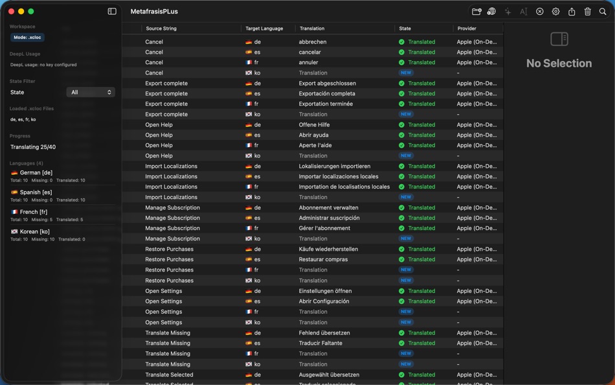This screenshot has height=385, width=615.
Task: Select the German [de] language entry
Action: 63,176
